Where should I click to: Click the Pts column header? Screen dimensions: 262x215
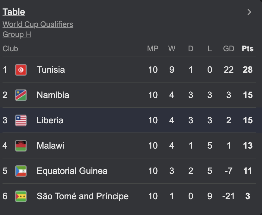[x=247, y=49]
